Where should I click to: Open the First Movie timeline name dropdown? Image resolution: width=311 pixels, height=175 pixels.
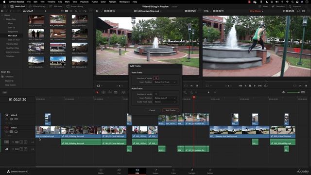[x=257, y=11]
